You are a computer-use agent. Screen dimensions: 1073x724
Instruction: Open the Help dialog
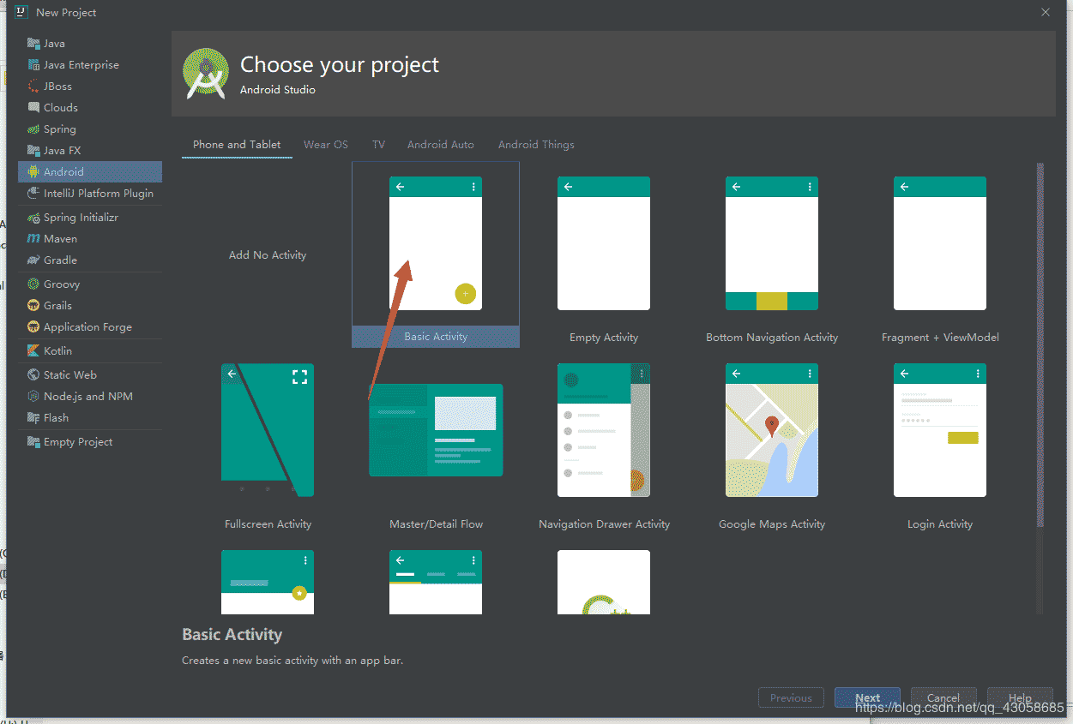[1019, 697]
